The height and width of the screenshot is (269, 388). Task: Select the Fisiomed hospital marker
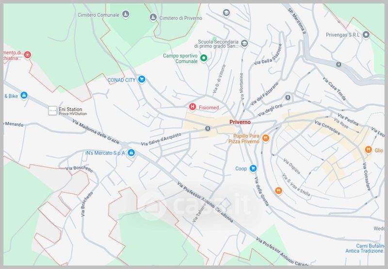pyautogui.click(x=193, y=106)
